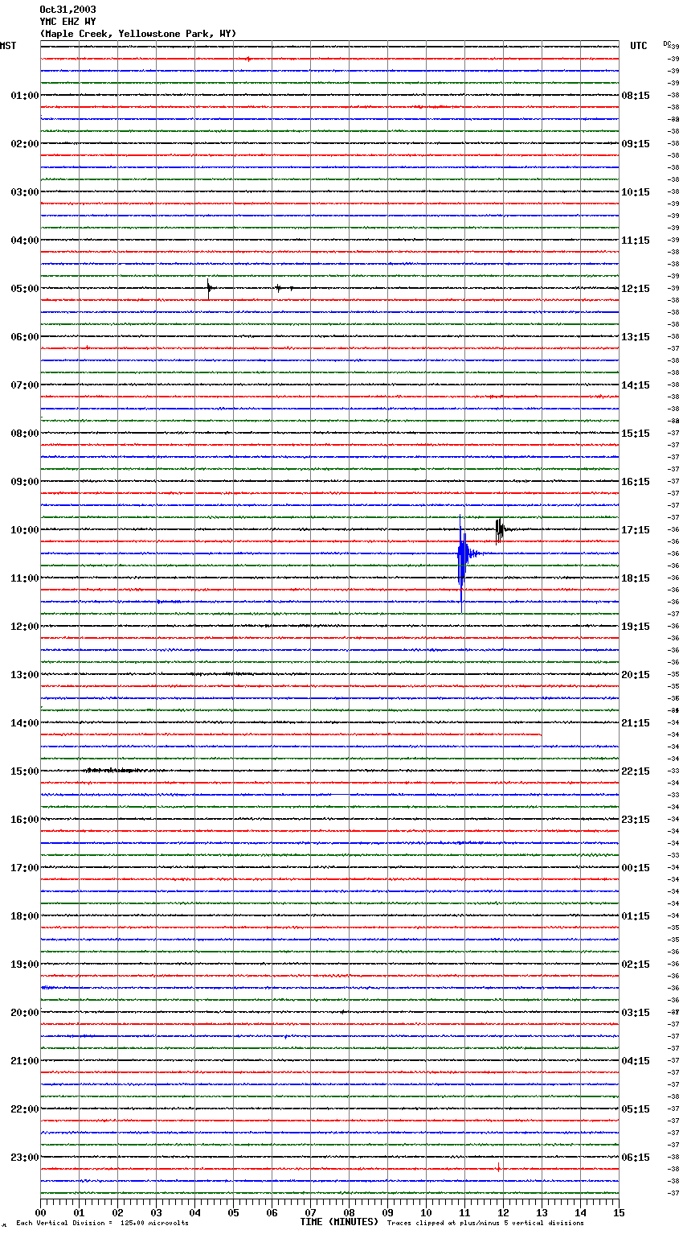Click the "Traces clipped at plus/minus 5 vertical divisions" note
Image resolution: width=683 pixels, height=1234 pixels.
pyautogui.click(x=485, y=1223)
